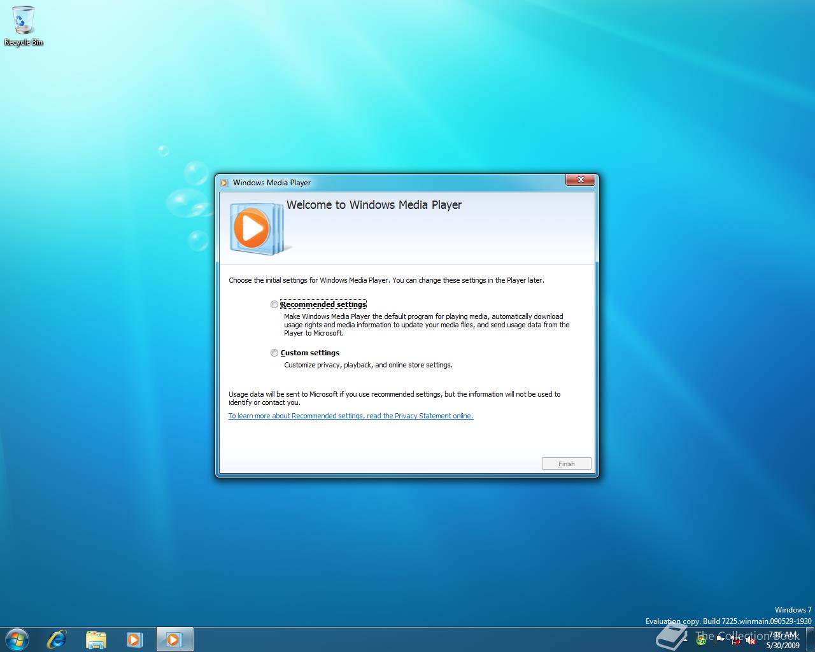815x652 pixels.
Task: Click the Finish button
Action: 567,464
